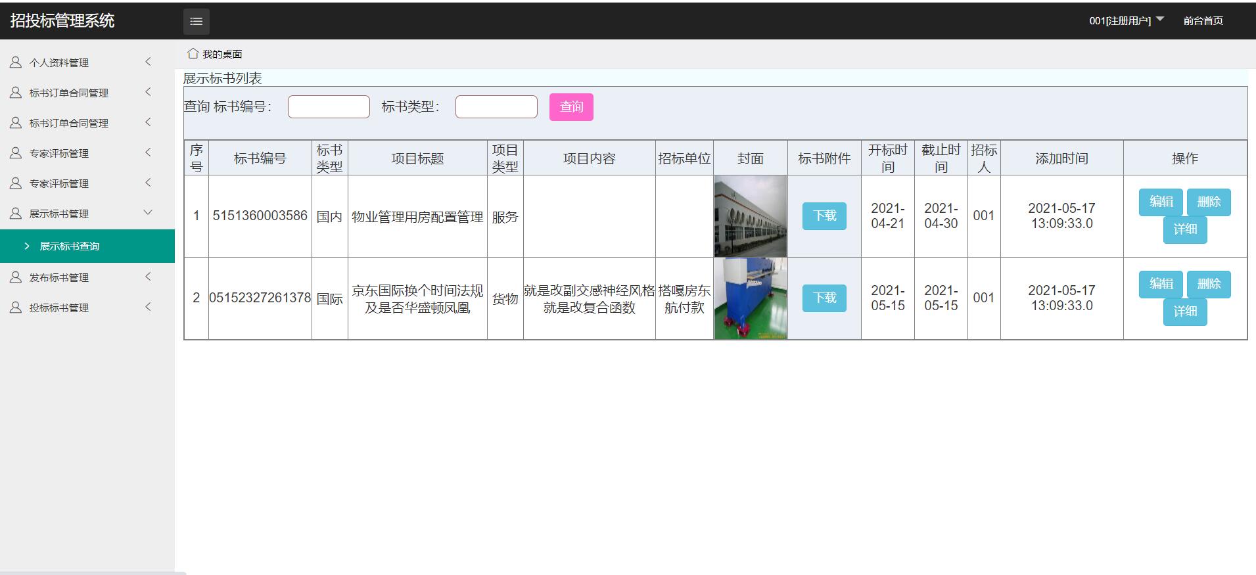Edit the 物业管理用房配置管理 bid row
The height and width of the screenshot is (575, 1256).
[x=1161, y=202]
